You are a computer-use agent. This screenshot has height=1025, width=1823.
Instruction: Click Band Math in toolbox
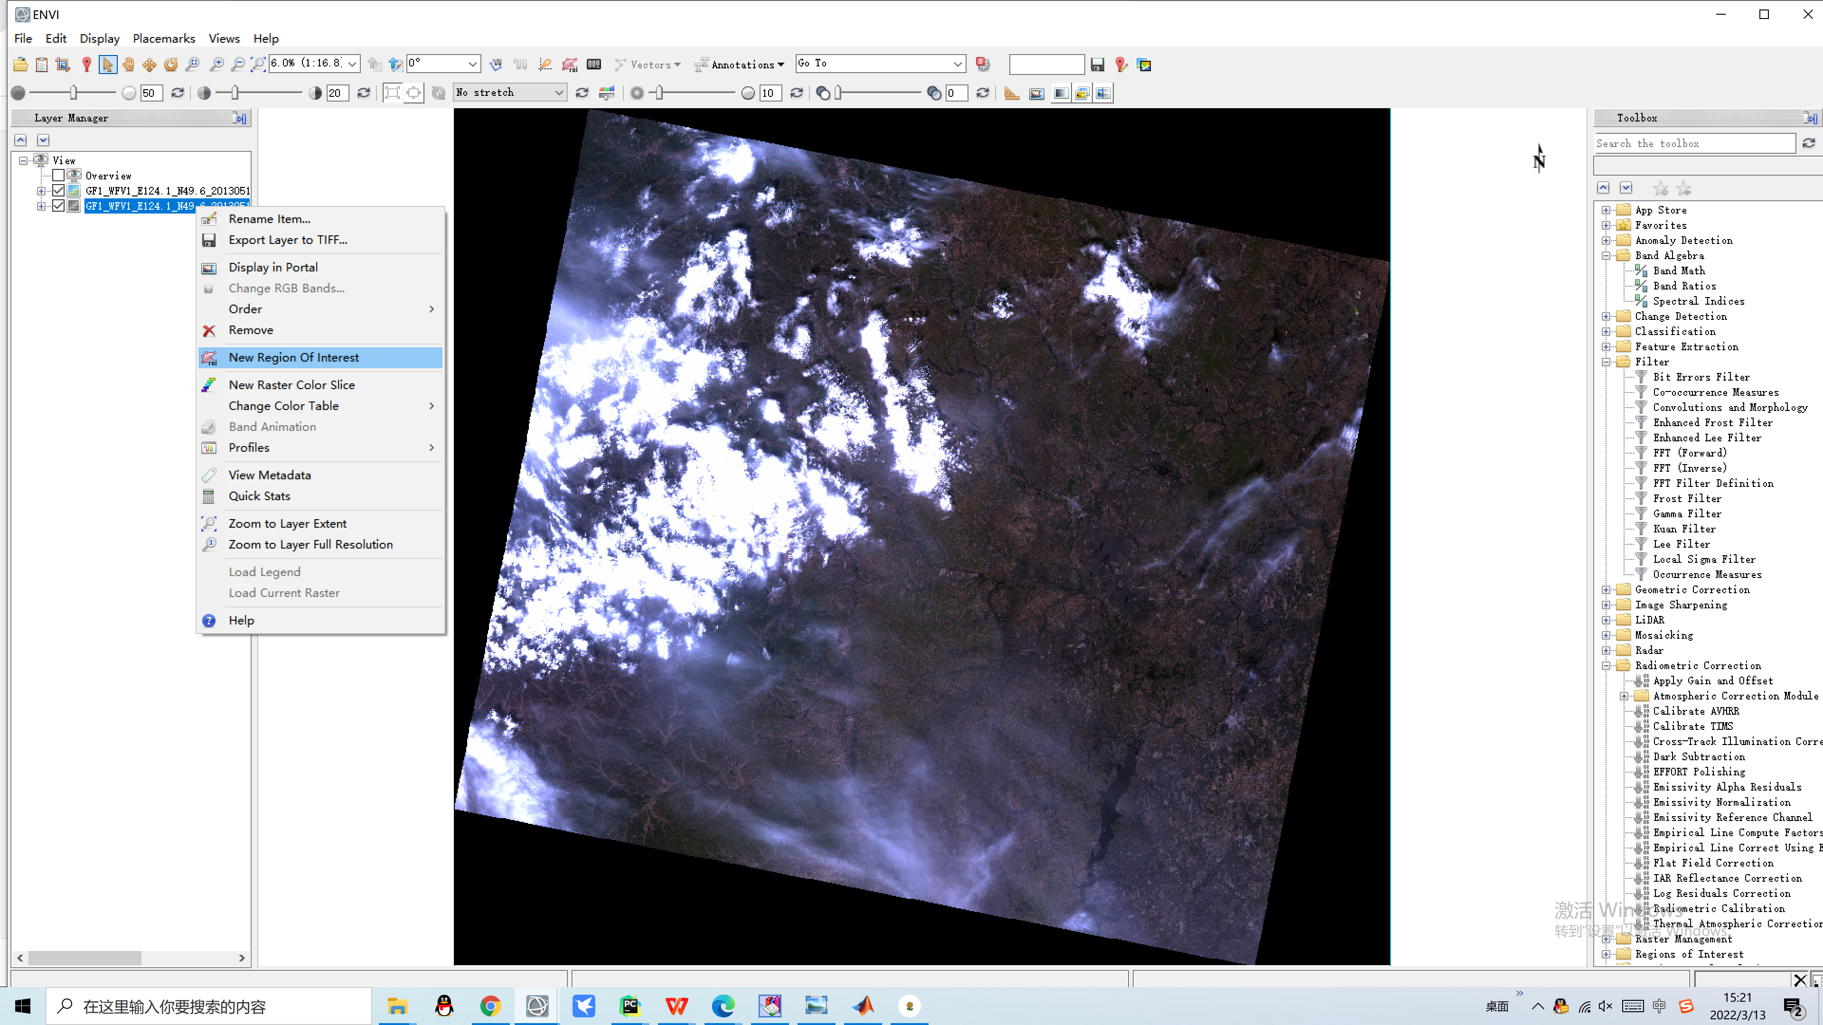pyautogui.click(x=1679, y=271)
